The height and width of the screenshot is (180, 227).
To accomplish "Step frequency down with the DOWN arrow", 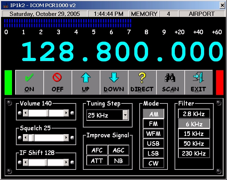I will (x=114, y=82).
